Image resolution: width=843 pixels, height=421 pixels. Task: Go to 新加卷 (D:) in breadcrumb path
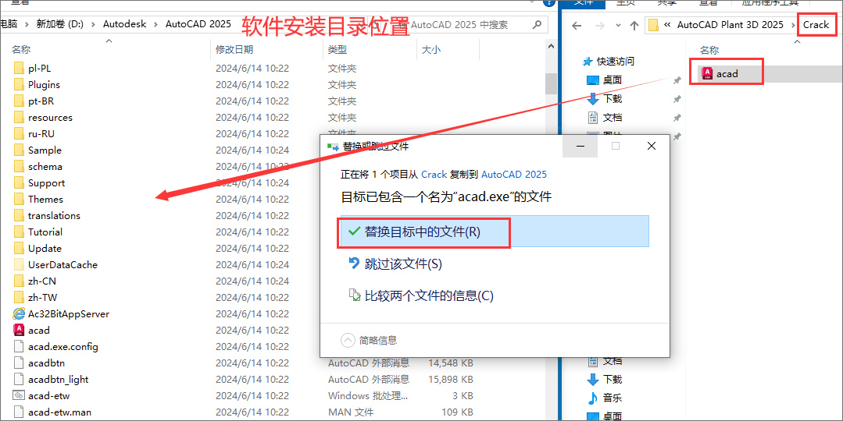[x=59, y=24]
